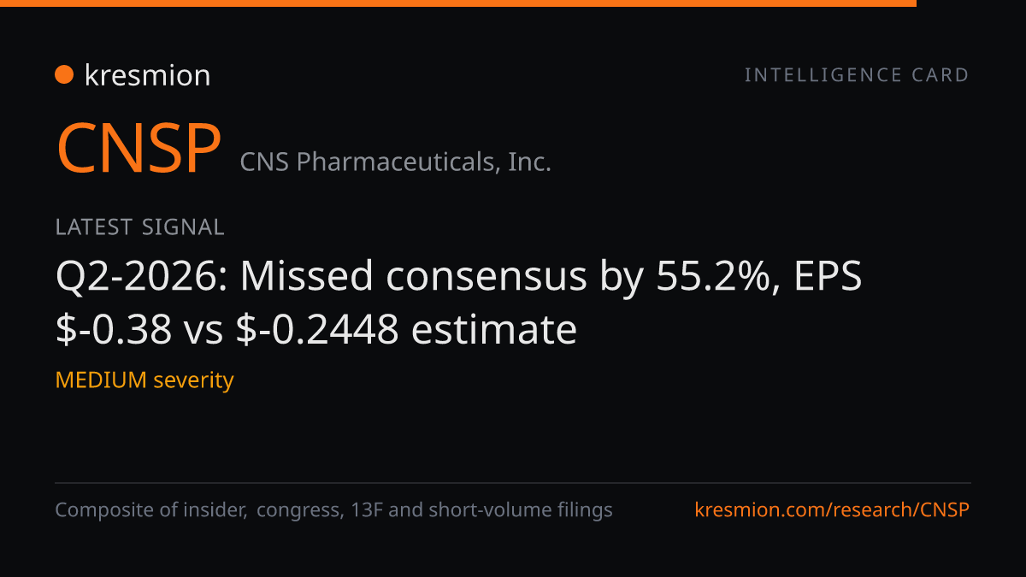
Task: Click the composite filings footer description
Action: pyautogui.click(x=333, y=510)
